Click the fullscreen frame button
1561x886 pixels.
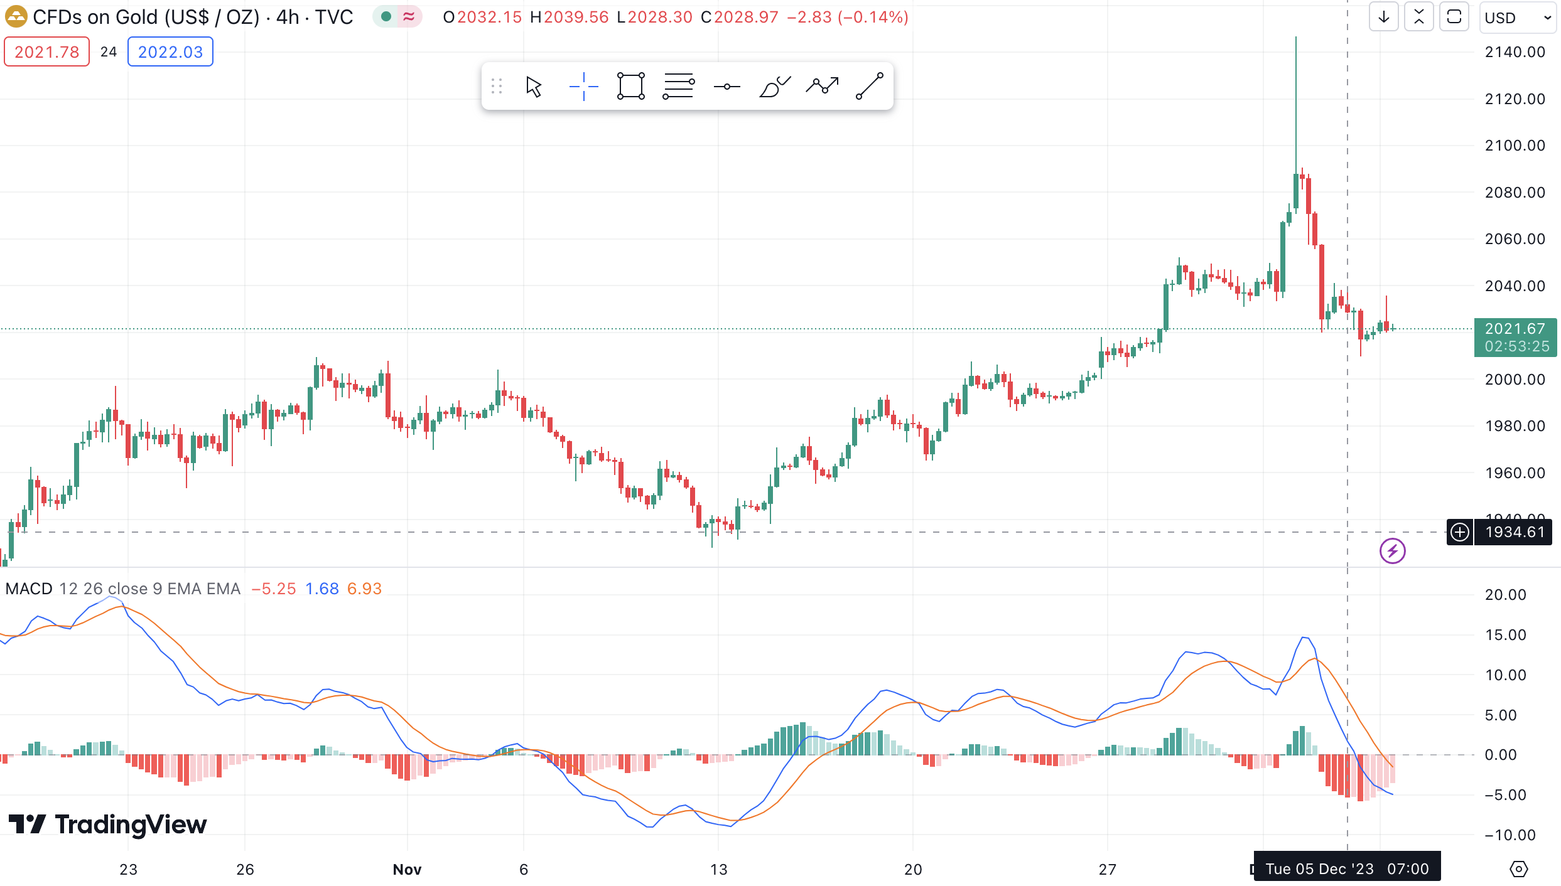coord(1454,17)
